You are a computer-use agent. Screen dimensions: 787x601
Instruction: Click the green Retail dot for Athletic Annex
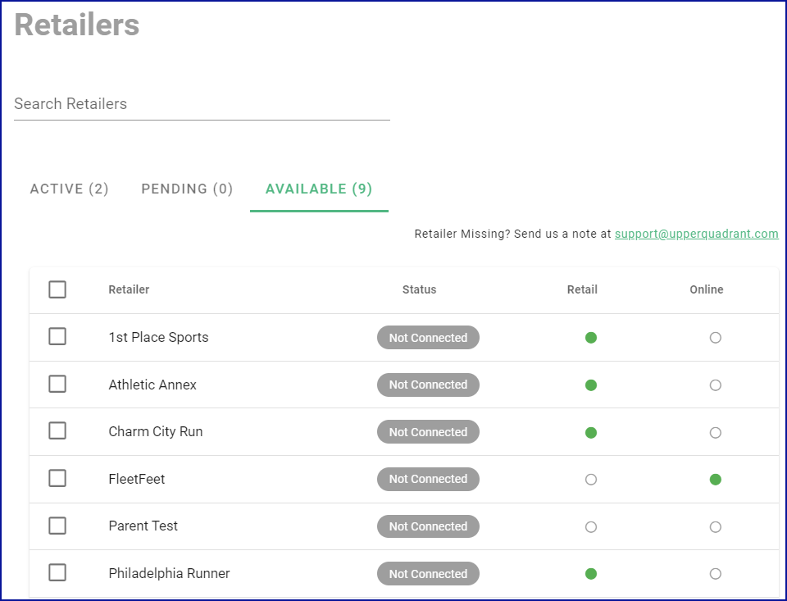click(591, 385)
